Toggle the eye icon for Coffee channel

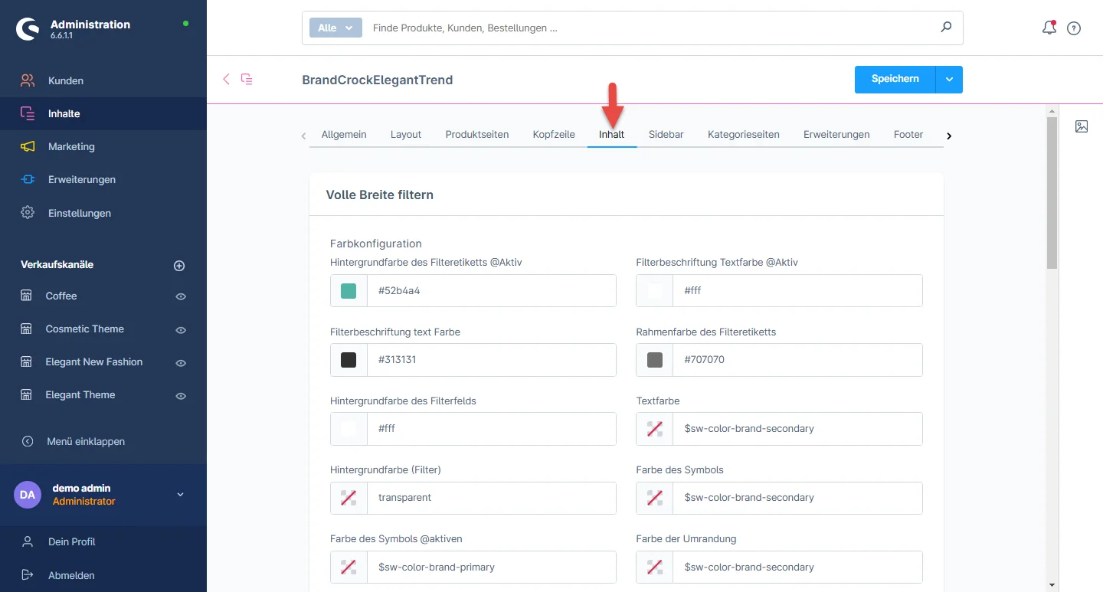tap(181, 296)
